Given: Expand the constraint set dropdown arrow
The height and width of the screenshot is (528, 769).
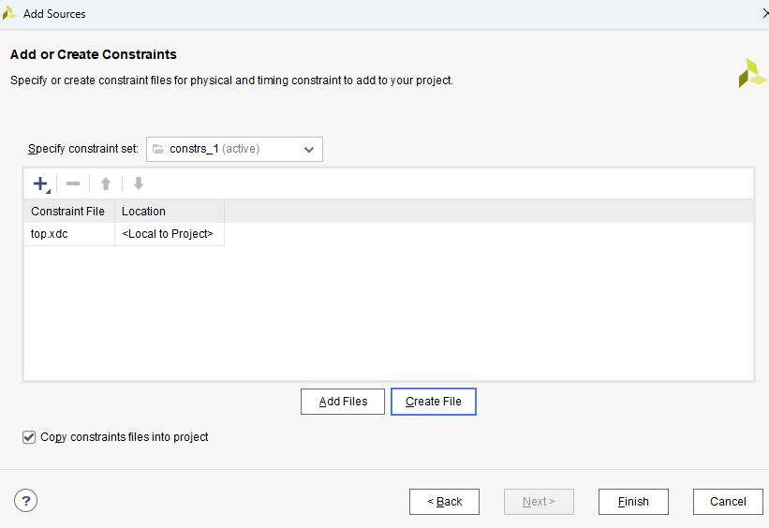Looking at the screenshot, I should (309, 150).
